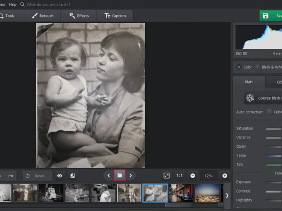Expand filmstrip with right chevron arrow
This screenshot has width=282, height=211.
pos(227,195)
